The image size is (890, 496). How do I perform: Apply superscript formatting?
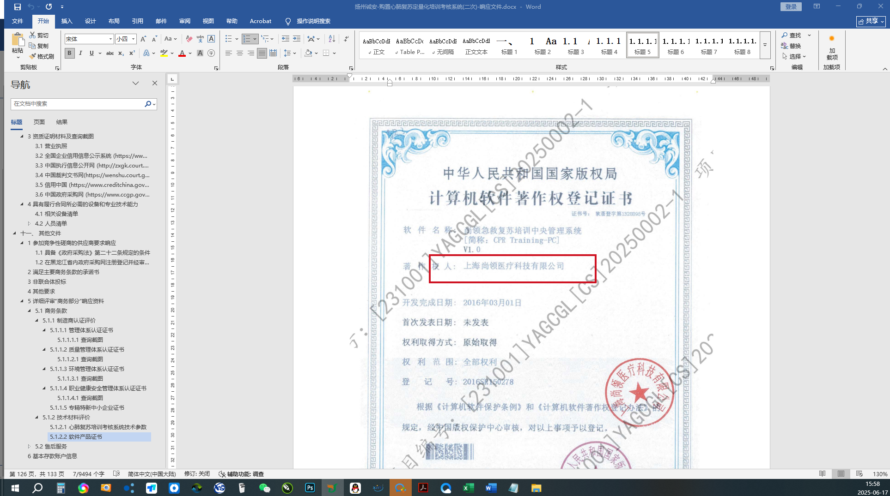[132, 53]
